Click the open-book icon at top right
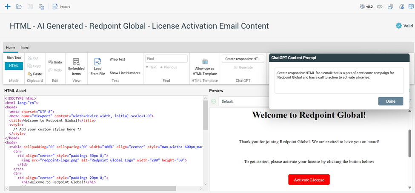Viewport: 415px width, 193px height. [x=411, y=7]
